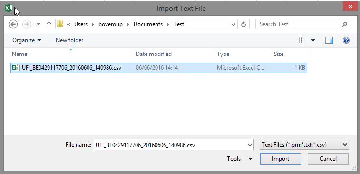This screenshot has width=360, height=174.
Task: Go back with the Back arrow button
Action: point(13,24)
